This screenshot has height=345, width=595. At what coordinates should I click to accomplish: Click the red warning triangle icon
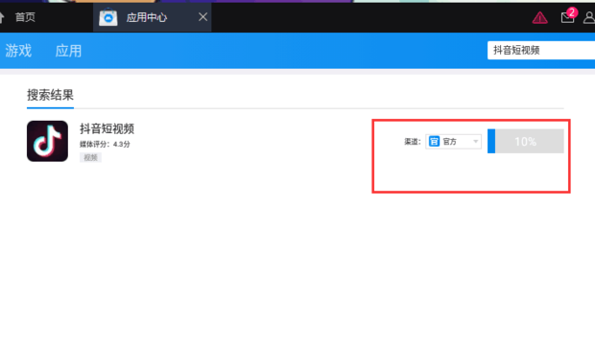539,17
